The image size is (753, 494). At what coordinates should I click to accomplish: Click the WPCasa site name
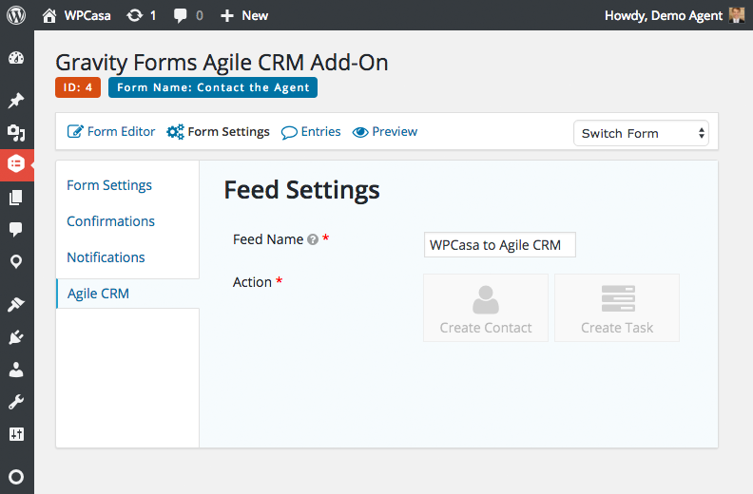[x=87, y=16]
